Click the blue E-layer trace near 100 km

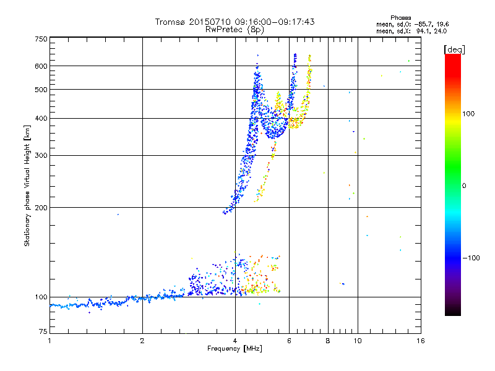117,302
